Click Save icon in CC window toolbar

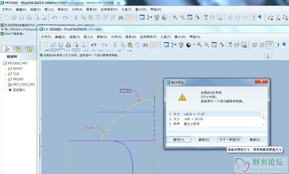(61, 45)
